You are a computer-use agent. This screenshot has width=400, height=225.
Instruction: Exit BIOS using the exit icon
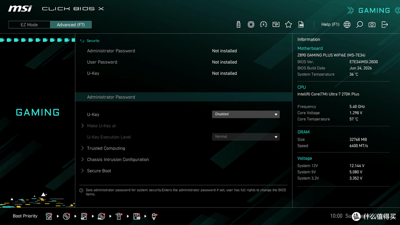(384, 24)
